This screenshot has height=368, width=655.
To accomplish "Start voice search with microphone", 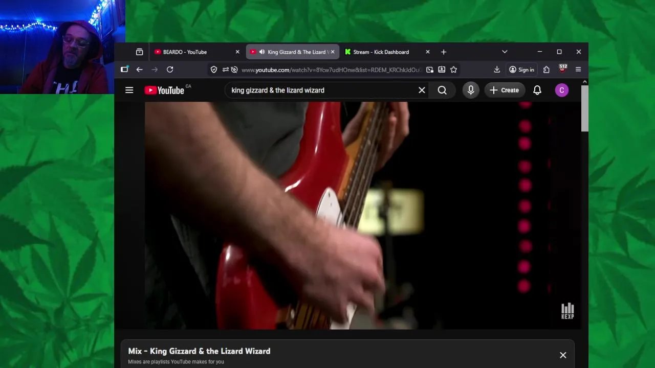I will click(x=471, y=90).
